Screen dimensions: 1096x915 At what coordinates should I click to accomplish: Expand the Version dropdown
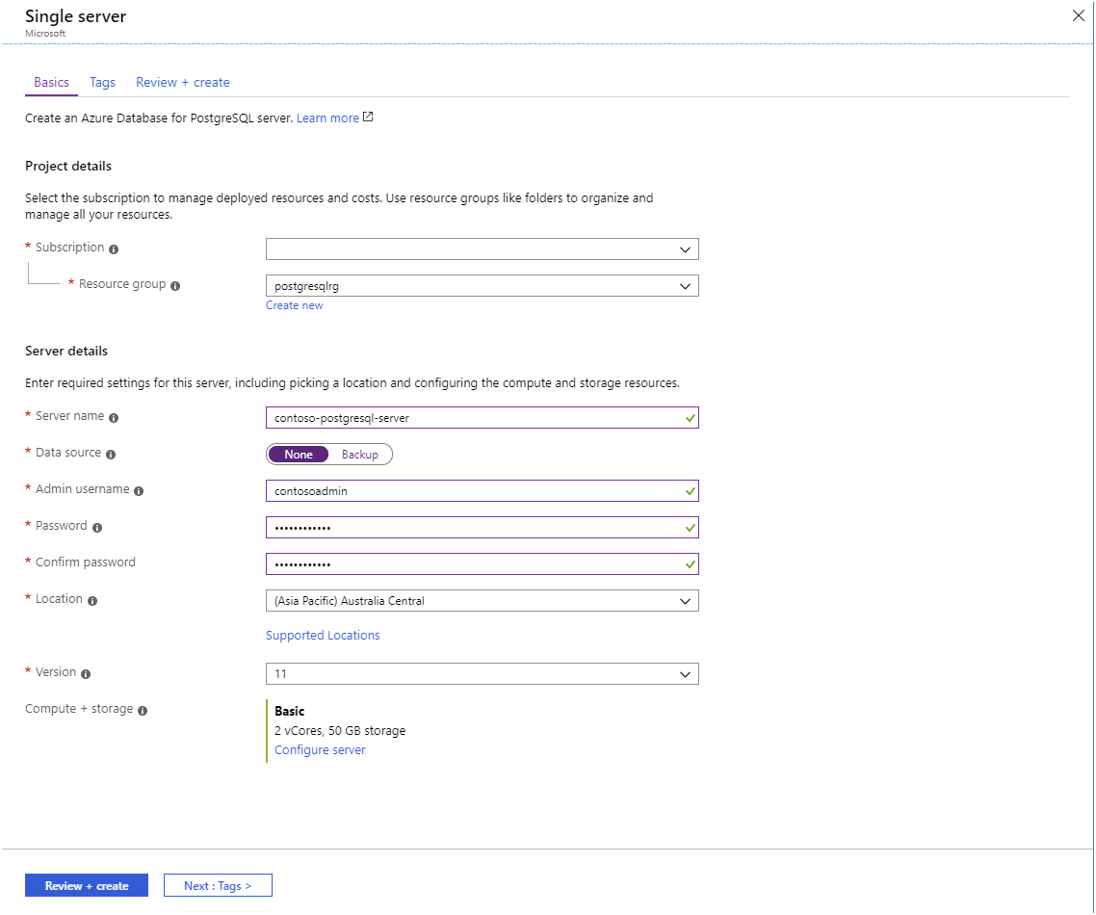point(482,674)
